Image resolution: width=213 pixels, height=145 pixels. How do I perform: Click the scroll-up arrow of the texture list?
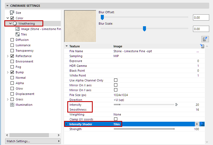click(207, 46)
